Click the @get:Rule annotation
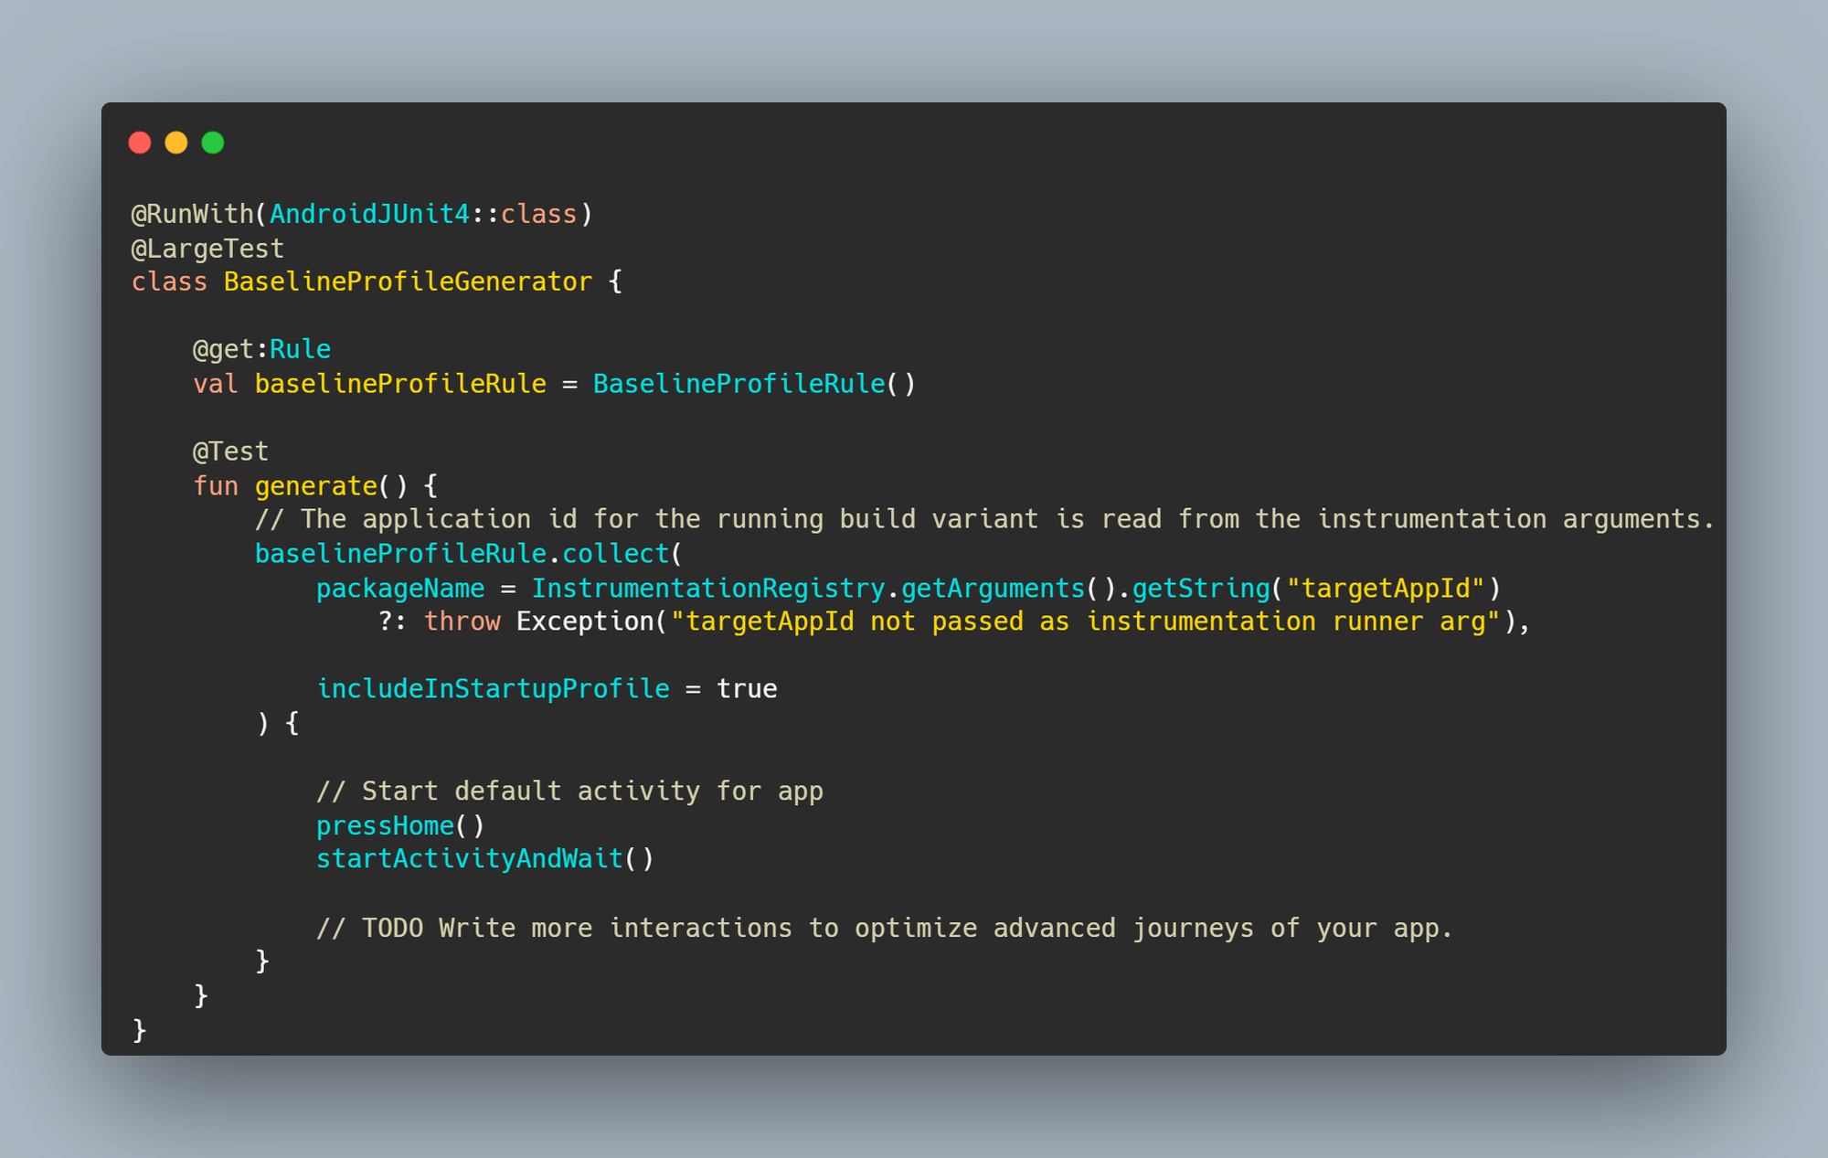The width and height of the screenshot is (1828, 1158). pos(261,349)
